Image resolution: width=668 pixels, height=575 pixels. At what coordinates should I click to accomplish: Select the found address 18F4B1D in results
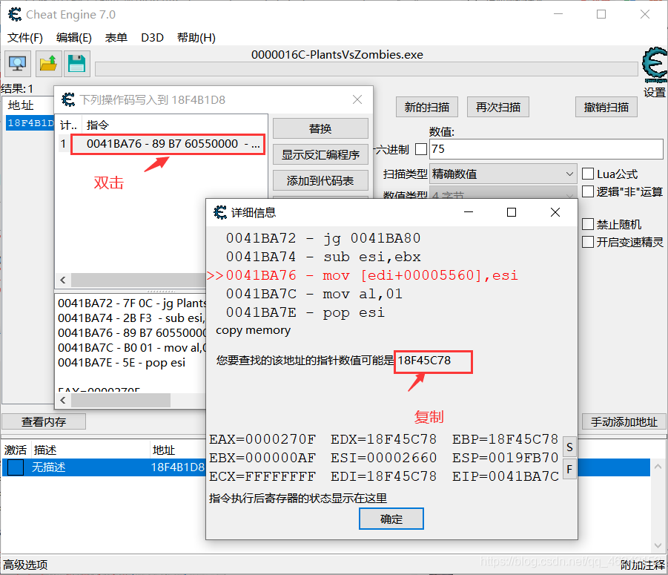[x=30, y=122]
